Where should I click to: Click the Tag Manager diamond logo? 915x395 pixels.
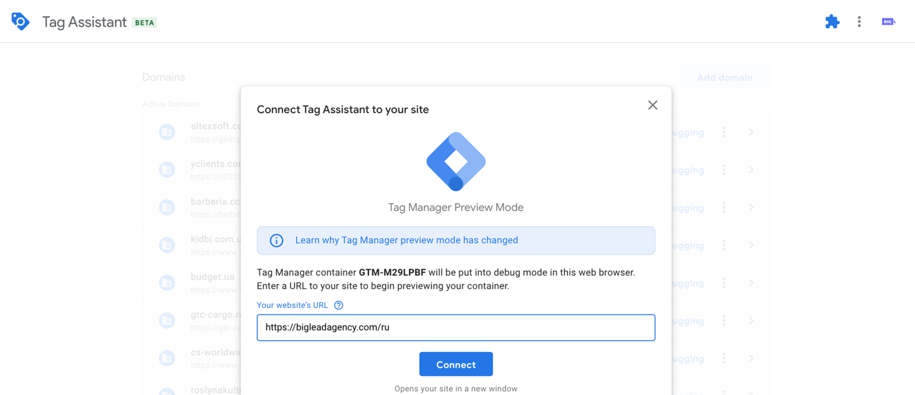[x=456, y=161]
